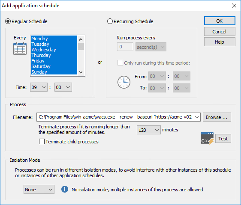Screen dimensions: 241x205
Task: Select the Recurring Schedule radio button
Action: point(110,21)
